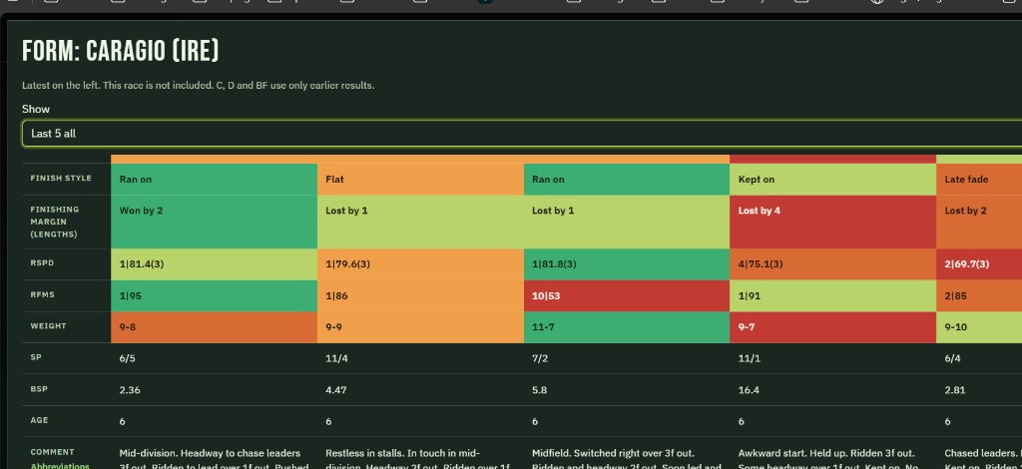Click the 'Finishing Margin (Lengths)' row label
1022x469 pixels.
(55, 222)
